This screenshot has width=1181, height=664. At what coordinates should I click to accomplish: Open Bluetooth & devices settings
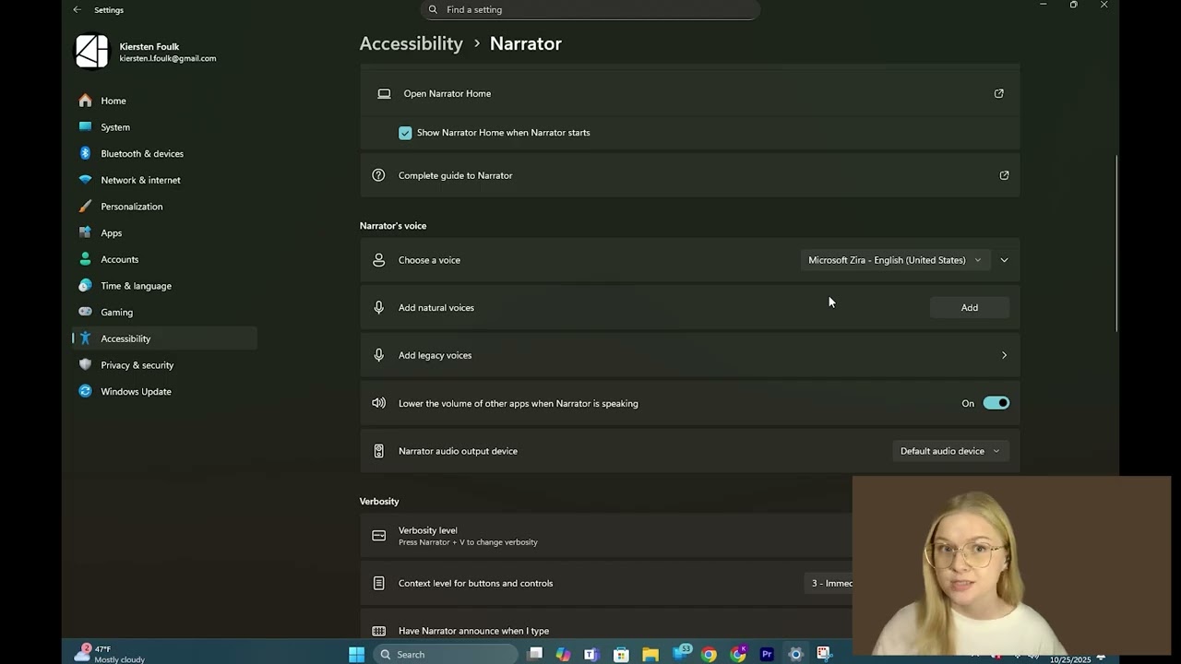click(x=142, y=153)
